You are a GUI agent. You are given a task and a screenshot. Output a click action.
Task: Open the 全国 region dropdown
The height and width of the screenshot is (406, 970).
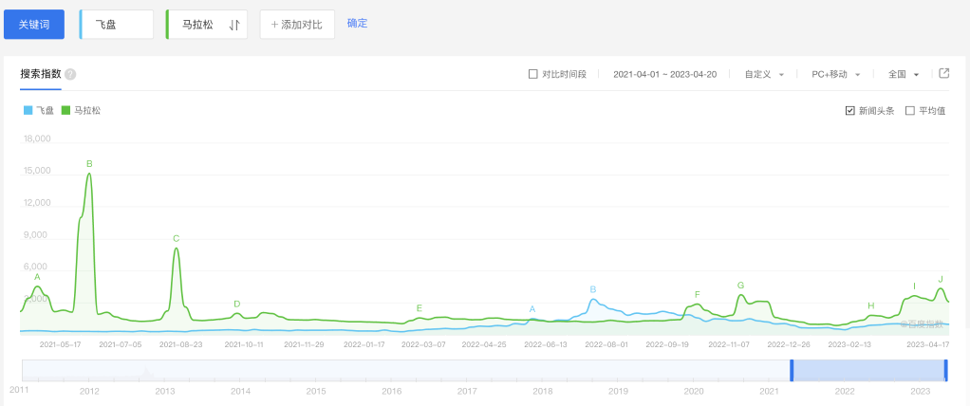pyautogui.click(x=903, y=74)
